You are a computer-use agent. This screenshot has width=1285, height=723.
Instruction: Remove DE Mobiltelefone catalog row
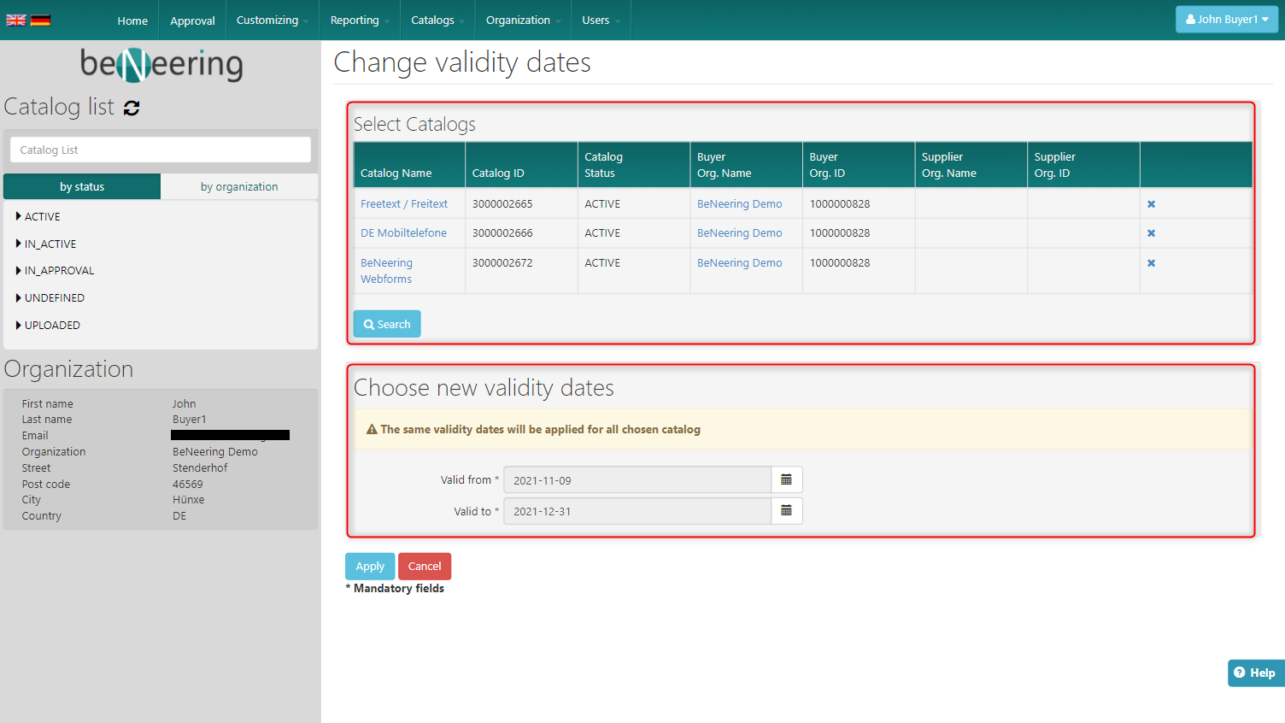tap(1151, 233)
